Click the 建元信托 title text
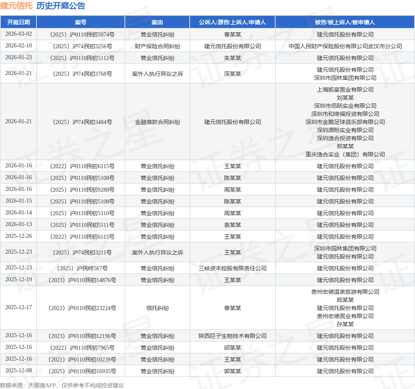 coord(16,6)
